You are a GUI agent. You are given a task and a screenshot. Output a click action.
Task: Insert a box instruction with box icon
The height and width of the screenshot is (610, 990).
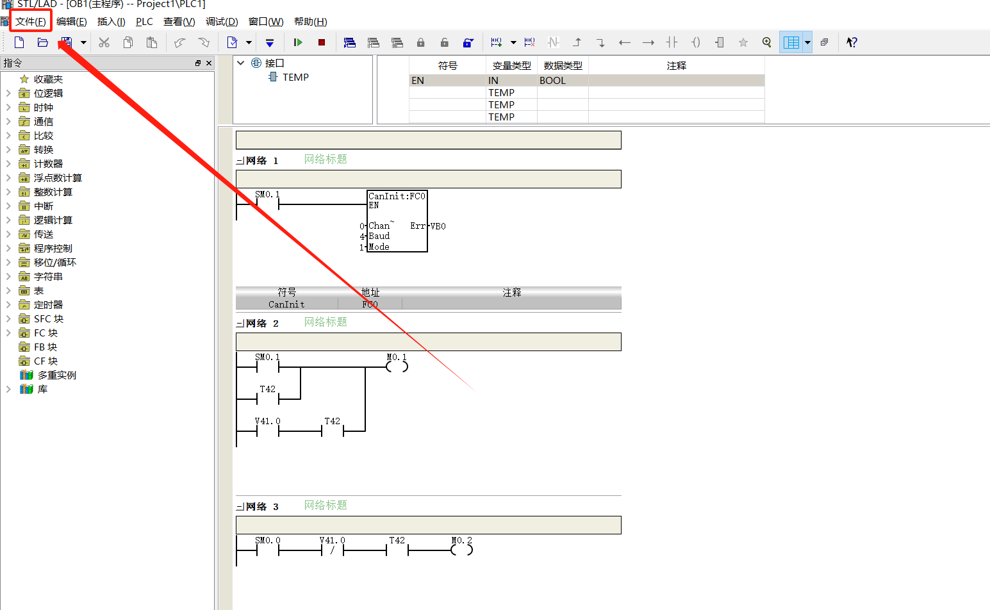(x=719, y=42)
